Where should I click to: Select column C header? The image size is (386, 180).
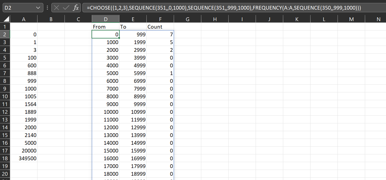pos(78,19)
